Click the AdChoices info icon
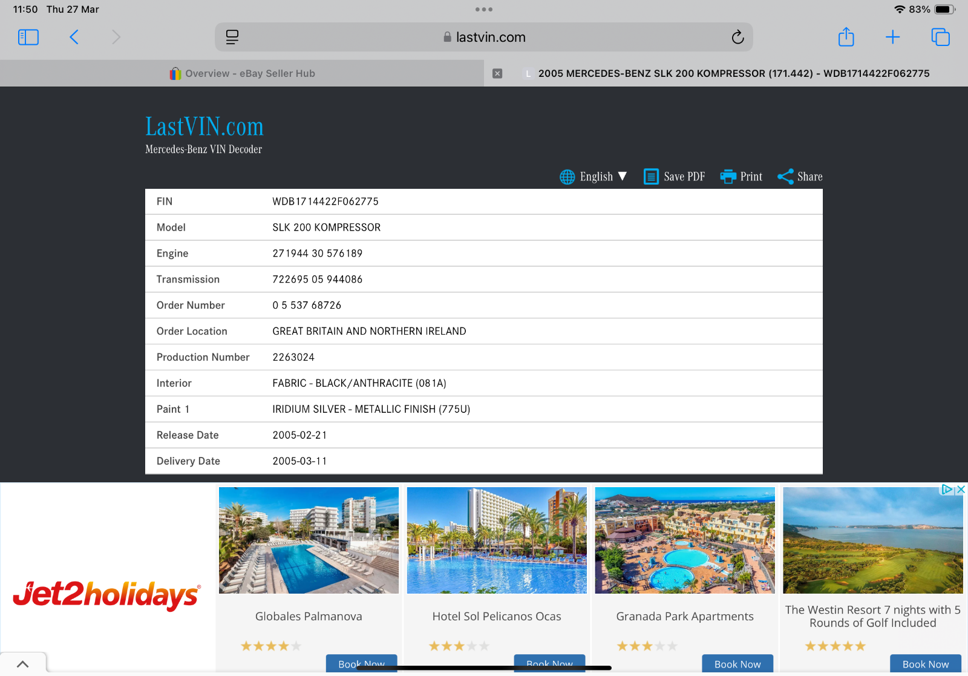Image resolution: width=968 pixels, height=676 pixels. [947, 490]
